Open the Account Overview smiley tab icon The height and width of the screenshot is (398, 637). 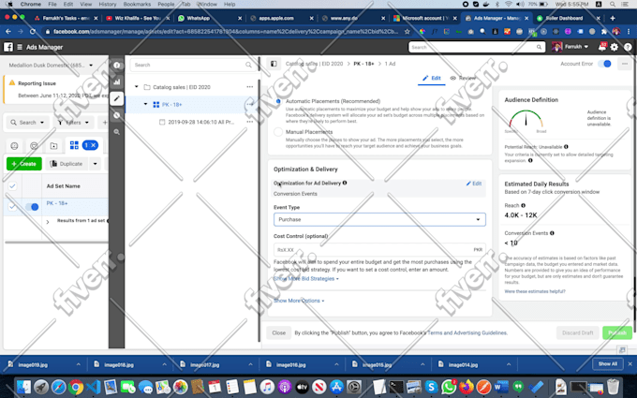coord(14,145)
